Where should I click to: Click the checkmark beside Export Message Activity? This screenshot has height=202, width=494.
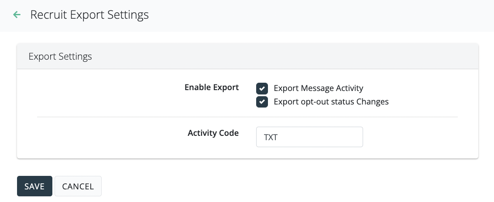(x=262, y=88)
